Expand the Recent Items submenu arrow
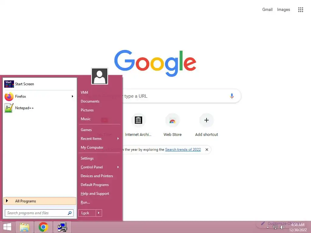 pos(118,139)
